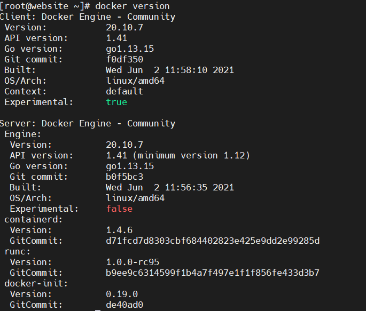The image size is (366, 311).
Task: Click the 'Context:' label
Action: [x=22, y=91]
